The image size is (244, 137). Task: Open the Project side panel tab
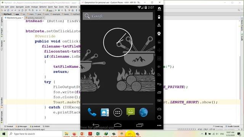point(2,32)
